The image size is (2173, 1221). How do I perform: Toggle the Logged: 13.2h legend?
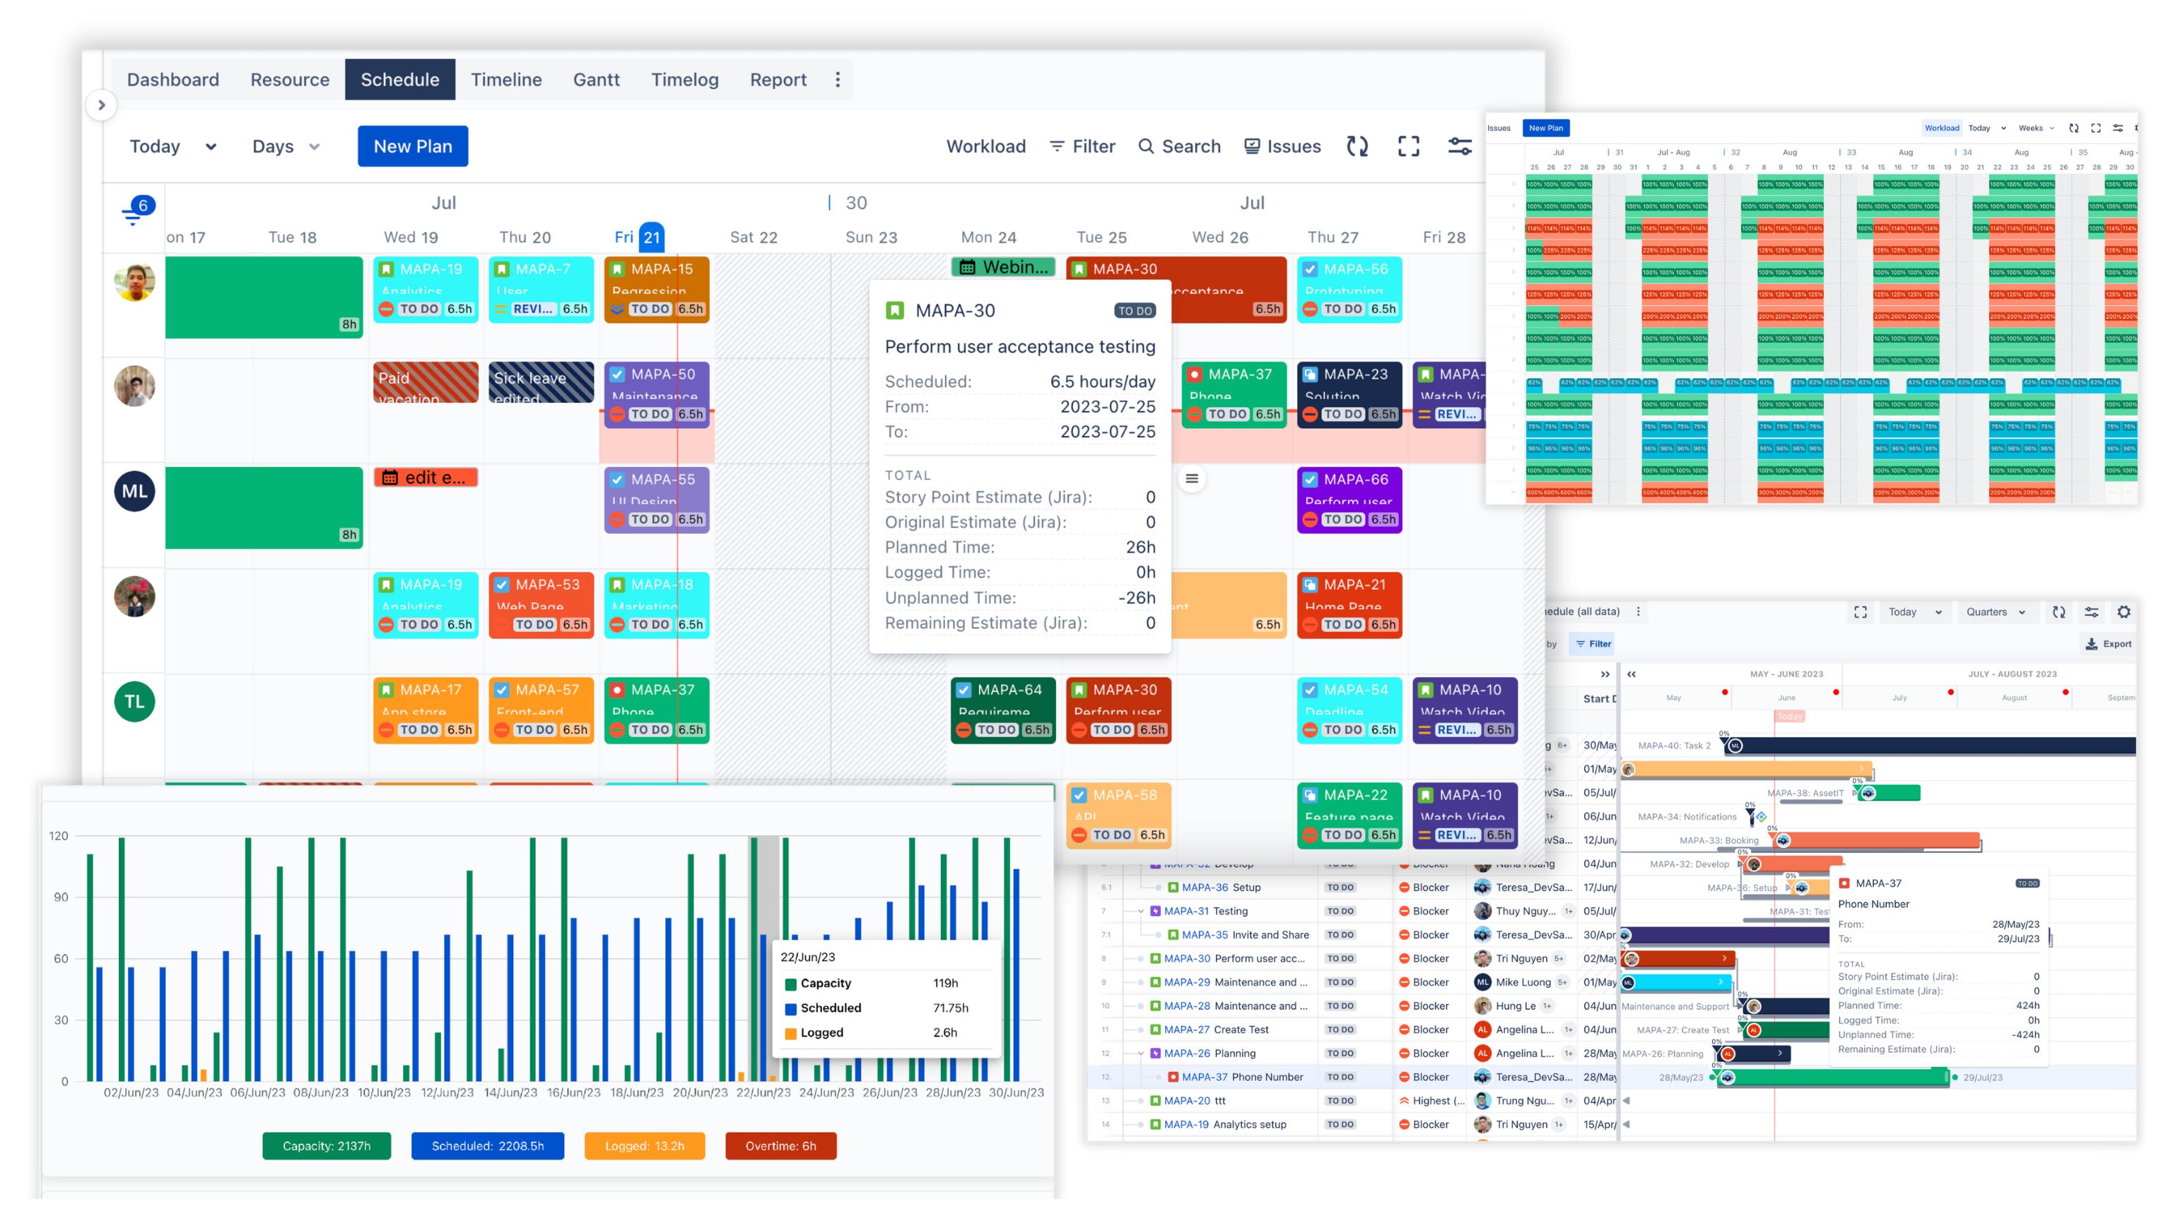click(x=645, y=1146)
